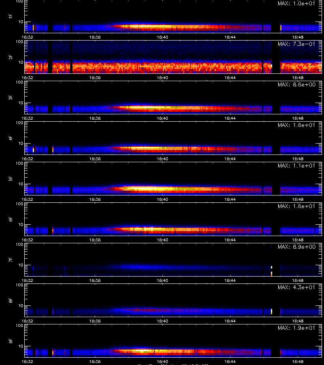Screen dimensions: 324x365
Task: Click the 3F panel label
Action: coord(11,97)
